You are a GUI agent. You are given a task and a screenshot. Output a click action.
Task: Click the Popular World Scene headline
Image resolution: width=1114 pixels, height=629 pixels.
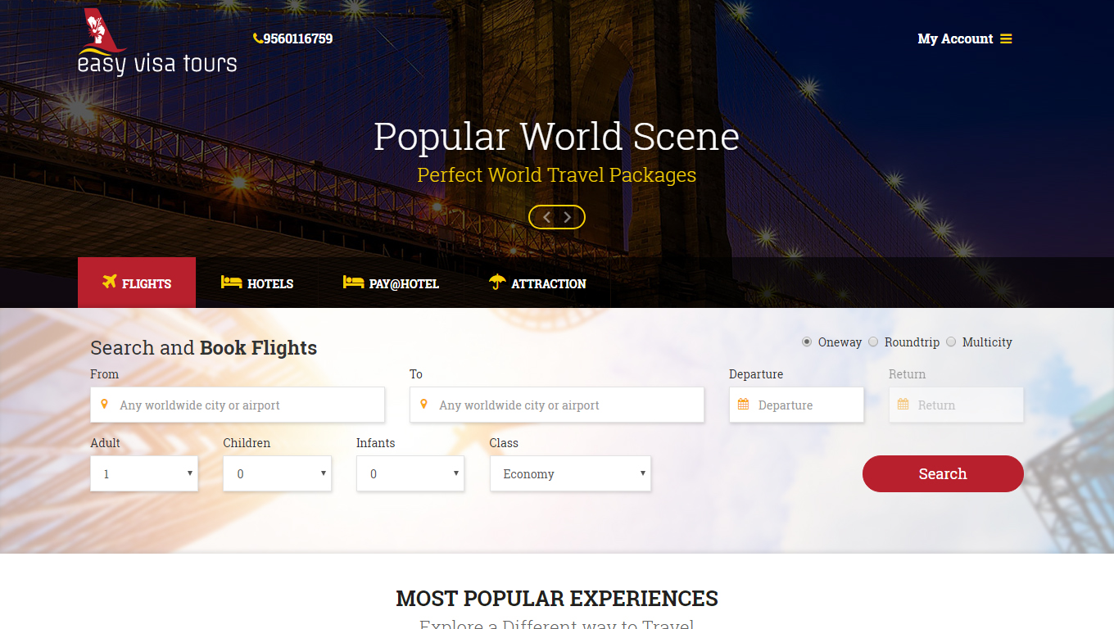tap(557, 136)
